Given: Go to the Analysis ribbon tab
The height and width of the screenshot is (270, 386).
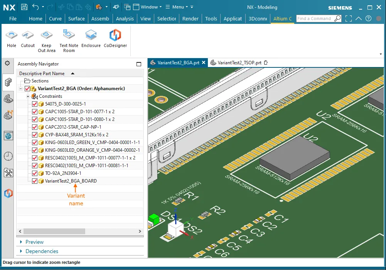Looking at the screenshot, I should [x=125, y=19].
